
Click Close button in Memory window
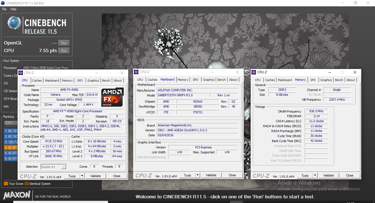(x=350, y=175)
